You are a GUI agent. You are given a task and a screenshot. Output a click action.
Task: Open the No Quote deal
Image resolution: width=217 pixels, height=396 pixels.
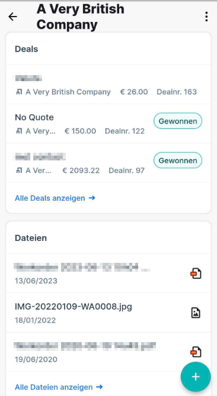[x=108, y=124]
